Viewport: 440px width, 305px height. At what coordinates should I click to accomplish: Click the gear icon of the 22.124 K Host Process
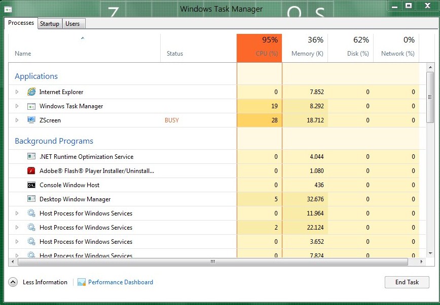coord(31,227)
